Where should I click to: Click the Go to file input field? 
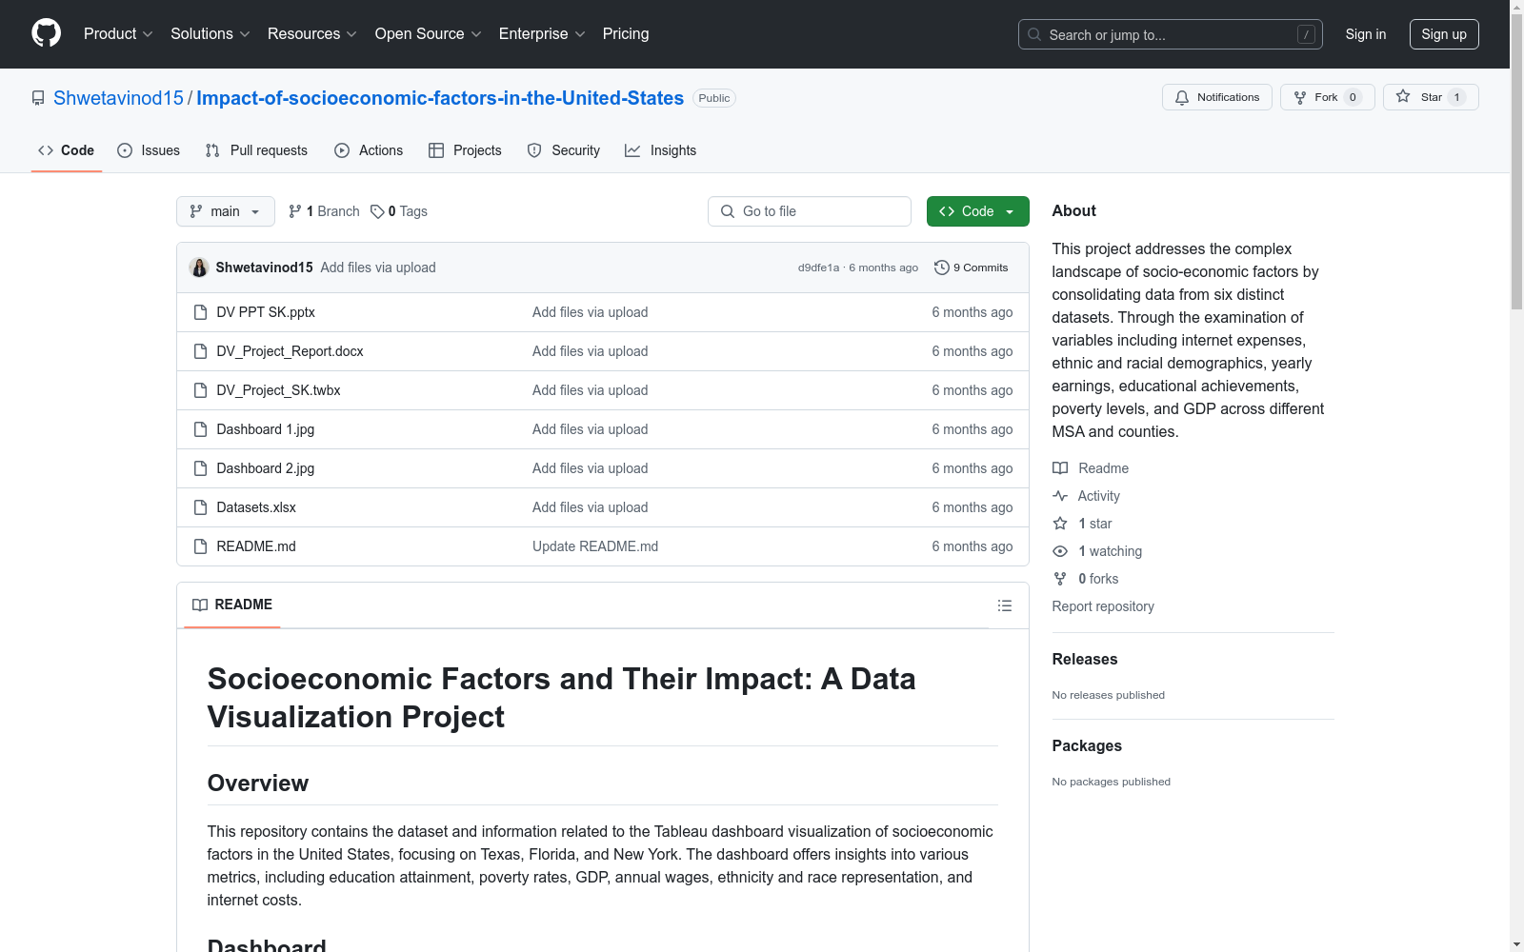pos(810,211)
